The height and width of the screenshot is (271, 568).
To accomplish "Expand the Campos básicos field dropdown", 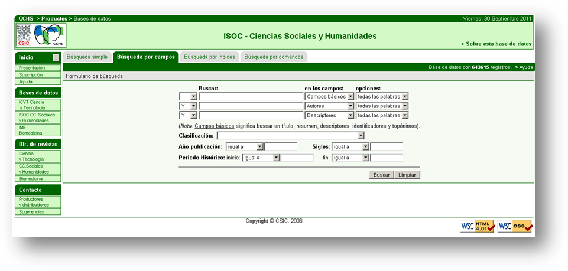I will tap(329, 97).
